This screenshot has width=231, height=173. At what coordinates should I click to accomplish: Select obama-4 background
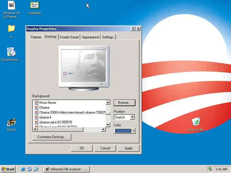click(x=45, y=117)
